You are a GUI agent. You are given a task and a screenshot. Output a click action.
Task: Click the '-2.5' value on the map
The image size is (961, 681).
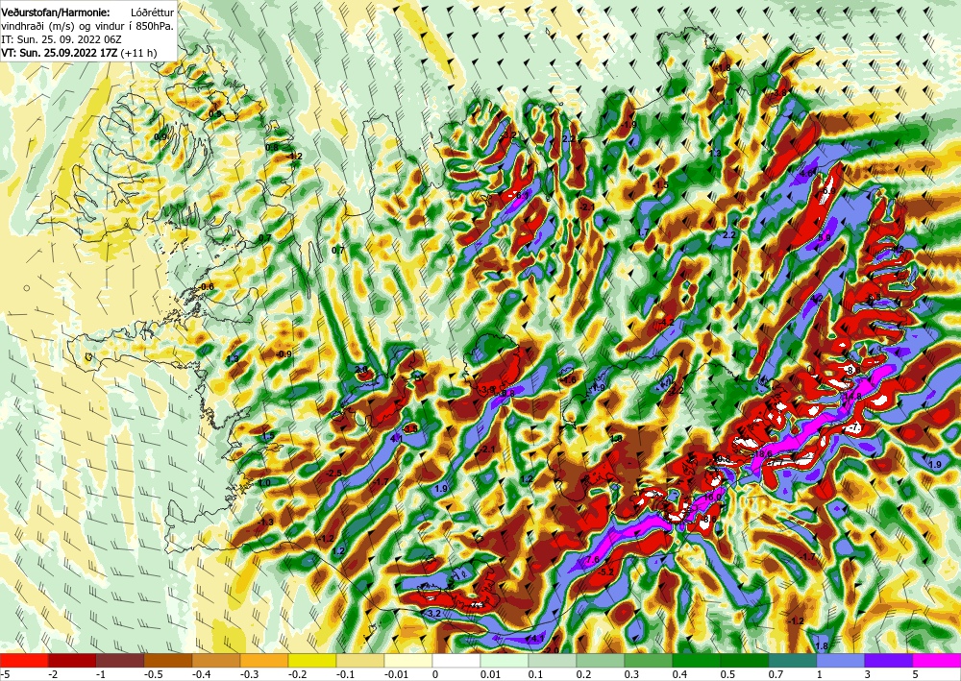coord(334,474)
